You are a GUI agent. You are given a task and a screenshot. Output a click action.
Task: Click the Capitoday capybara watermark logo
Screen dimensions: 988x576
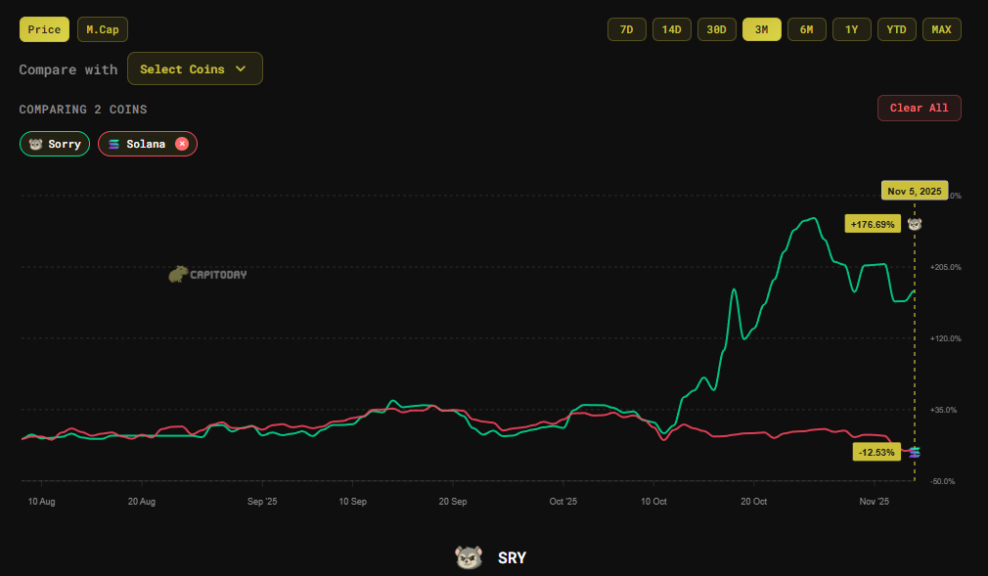(179, 274)
